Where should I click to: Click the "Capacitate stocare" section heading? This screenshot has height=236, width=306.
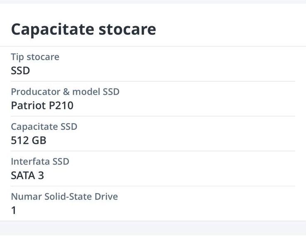(x=83, y=29)
